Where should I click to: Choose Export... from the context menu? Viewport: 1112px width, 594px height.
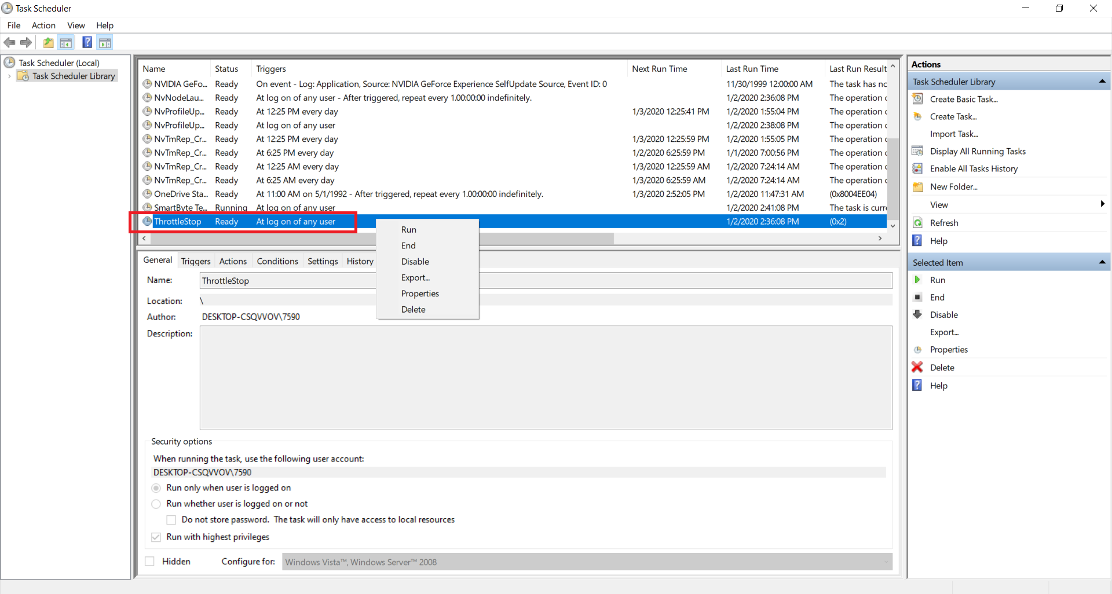427,278
